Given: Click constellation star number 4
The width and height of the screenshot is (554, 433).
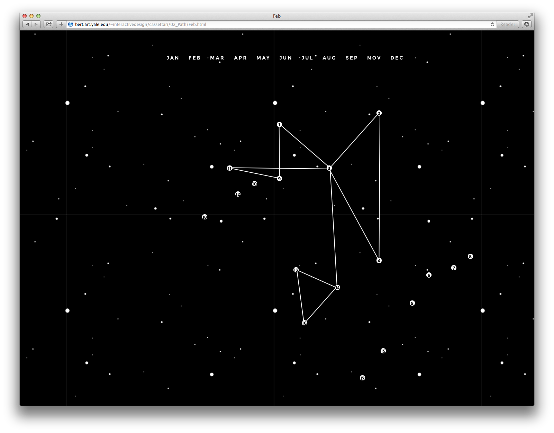Looking at the screenshot, I should pyautogui.click(x=379, y=261).
